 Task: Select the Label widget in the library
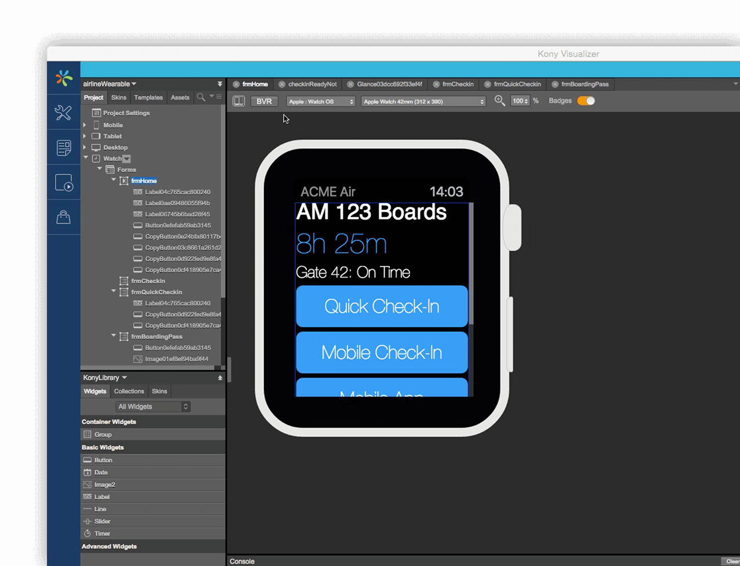pyautogui.click(x=153, y=496)
